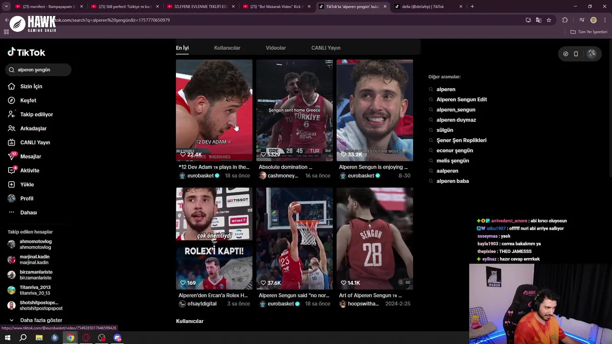The image size is (612, 344).
Task: Switch to Kullanıcılar tab
Action: tap(227, 48)
